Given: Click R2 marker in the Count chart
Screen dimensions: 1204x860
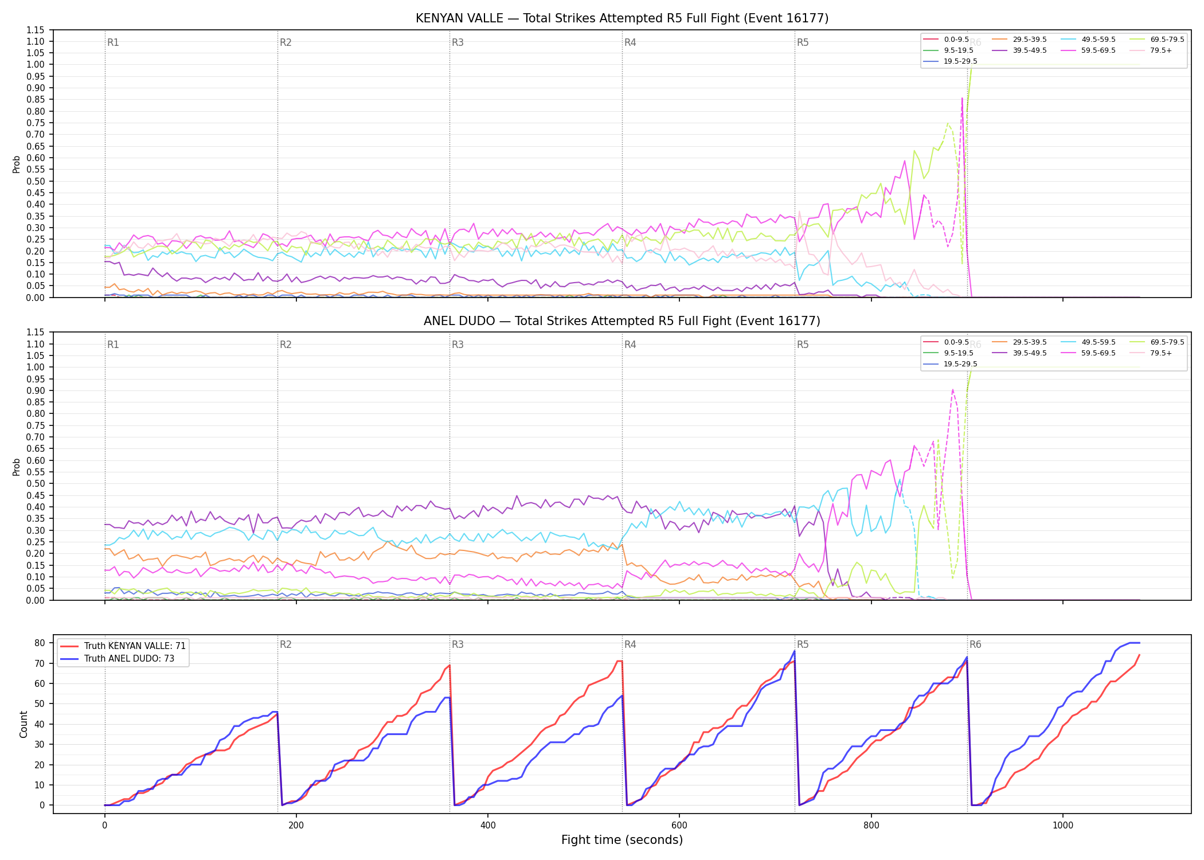Looking at the screenshot, I should coord(286,644).
